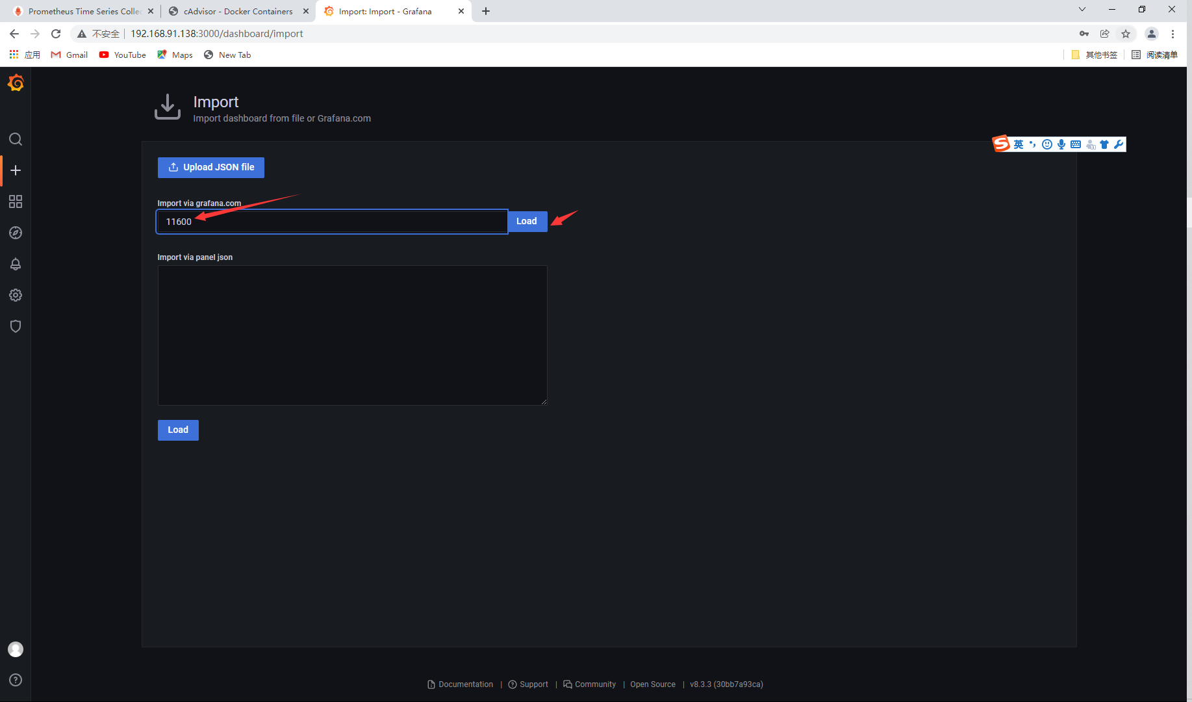Open Support footer link
The width and height of the screenshot is (1192, 702).
[x=528, y=684]
